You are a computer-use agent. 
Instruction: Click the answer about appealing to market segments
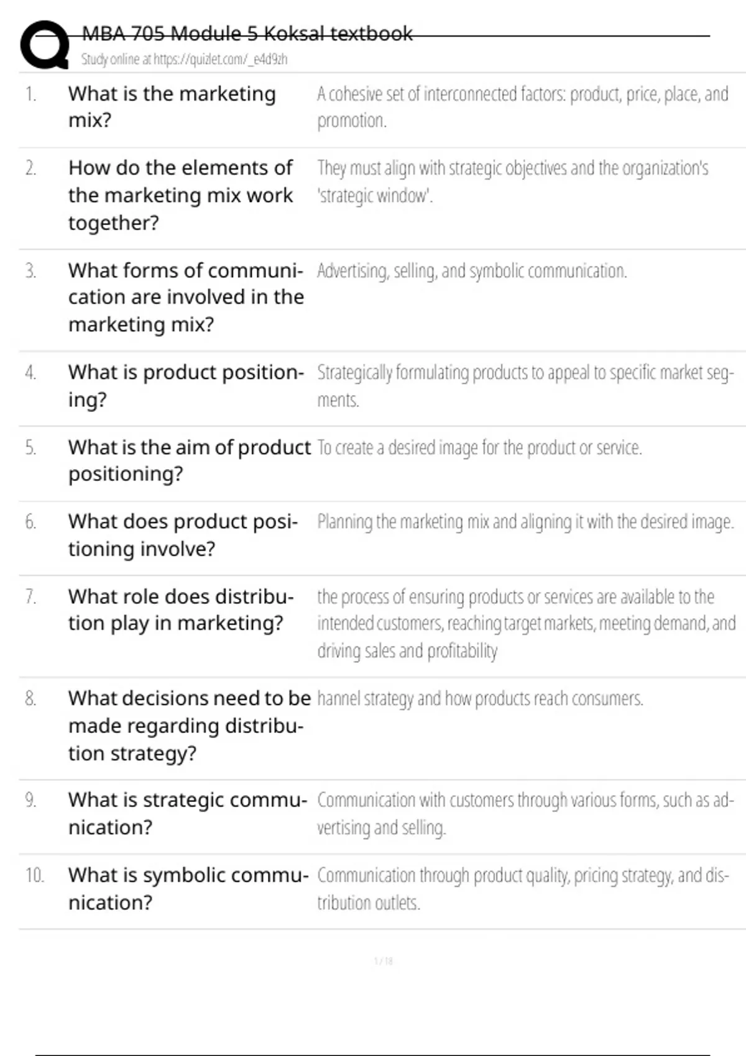coord(525,386)
